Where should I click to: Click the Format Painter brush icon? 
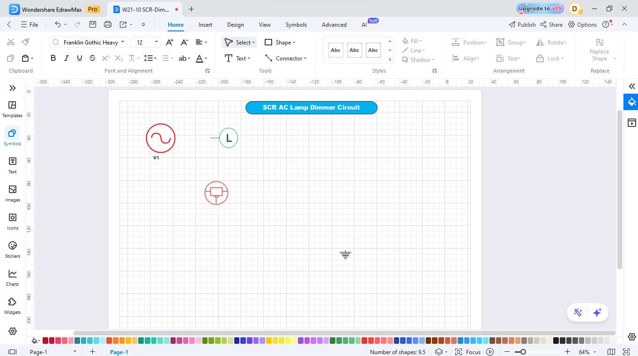coord(26,42)
